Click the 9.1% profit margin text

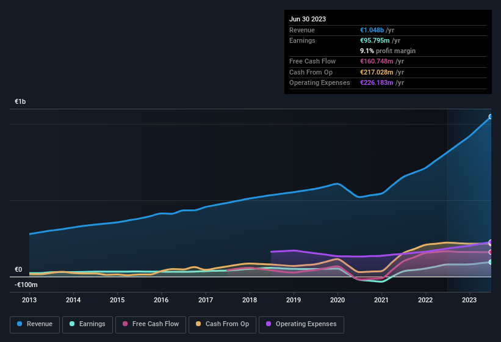click(388, 51)
